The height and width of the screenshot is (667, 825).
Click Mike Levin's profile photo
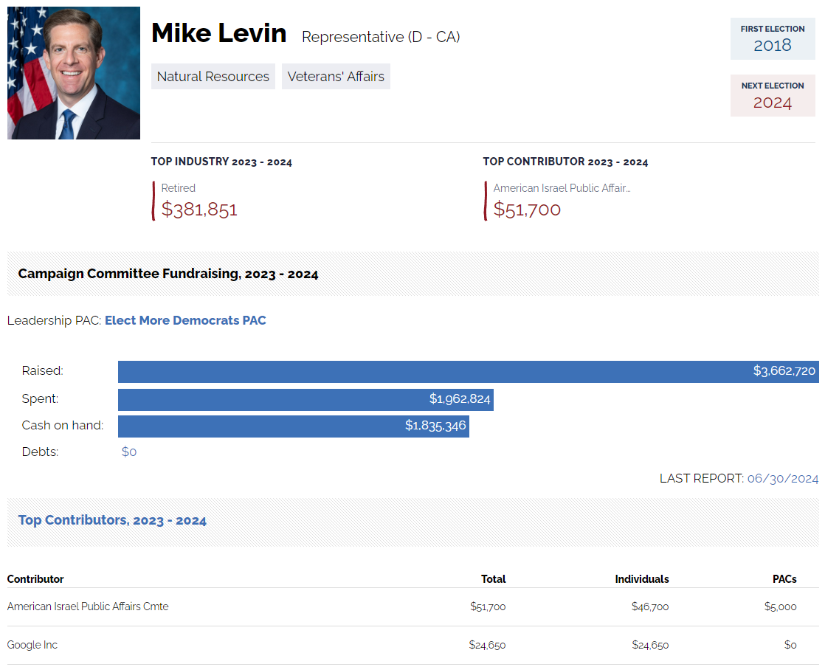[74, 73]
